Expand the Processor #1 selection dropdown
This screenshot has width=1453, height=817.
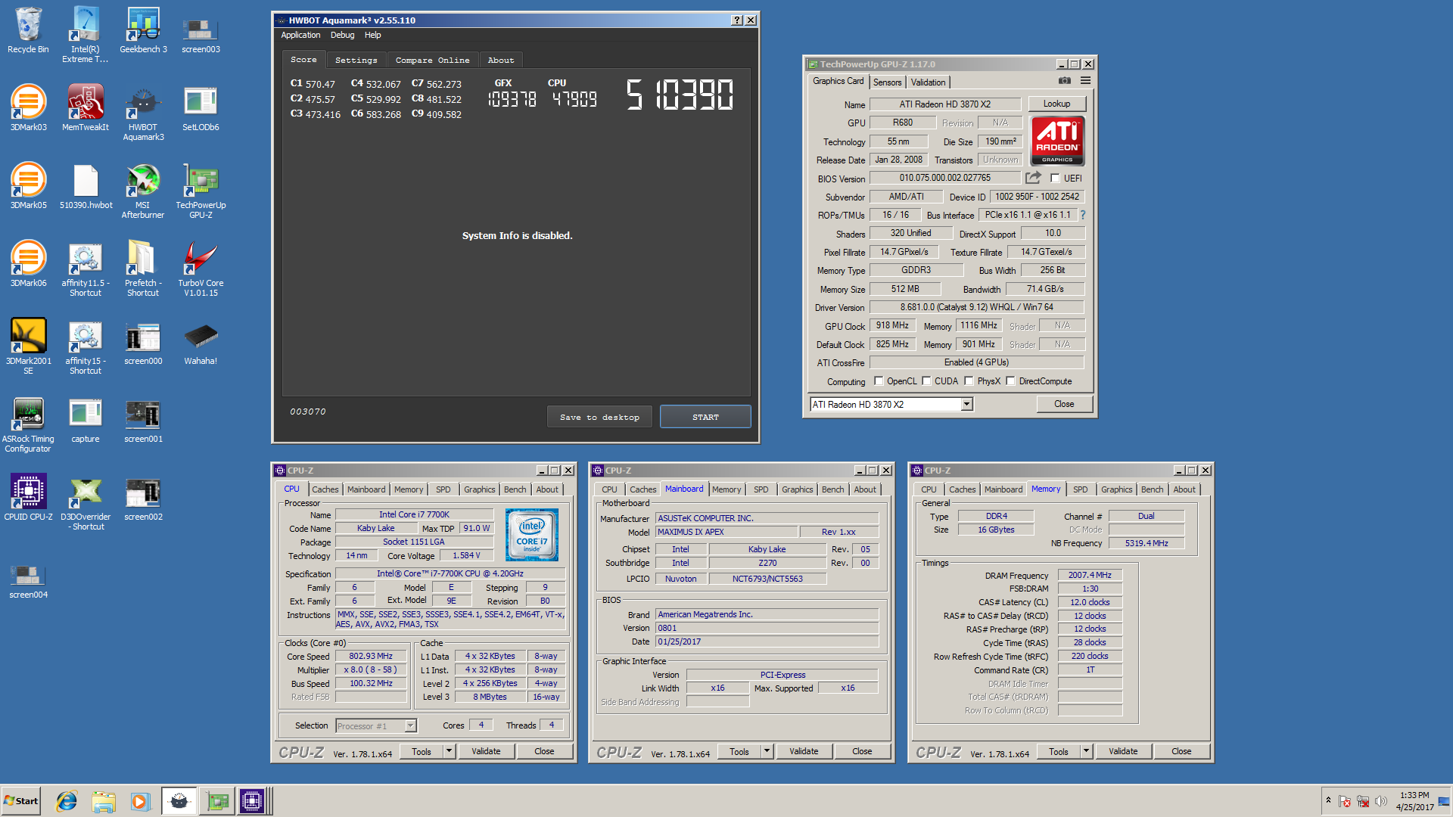410,726
